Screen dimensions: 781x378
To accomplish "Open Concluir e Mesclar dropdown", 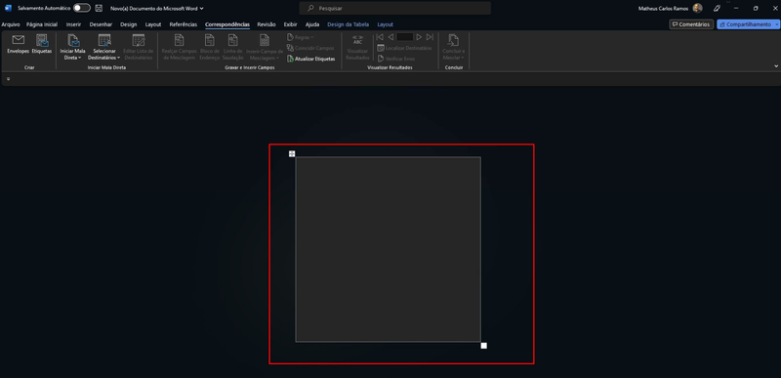I will tap(453, 48).
